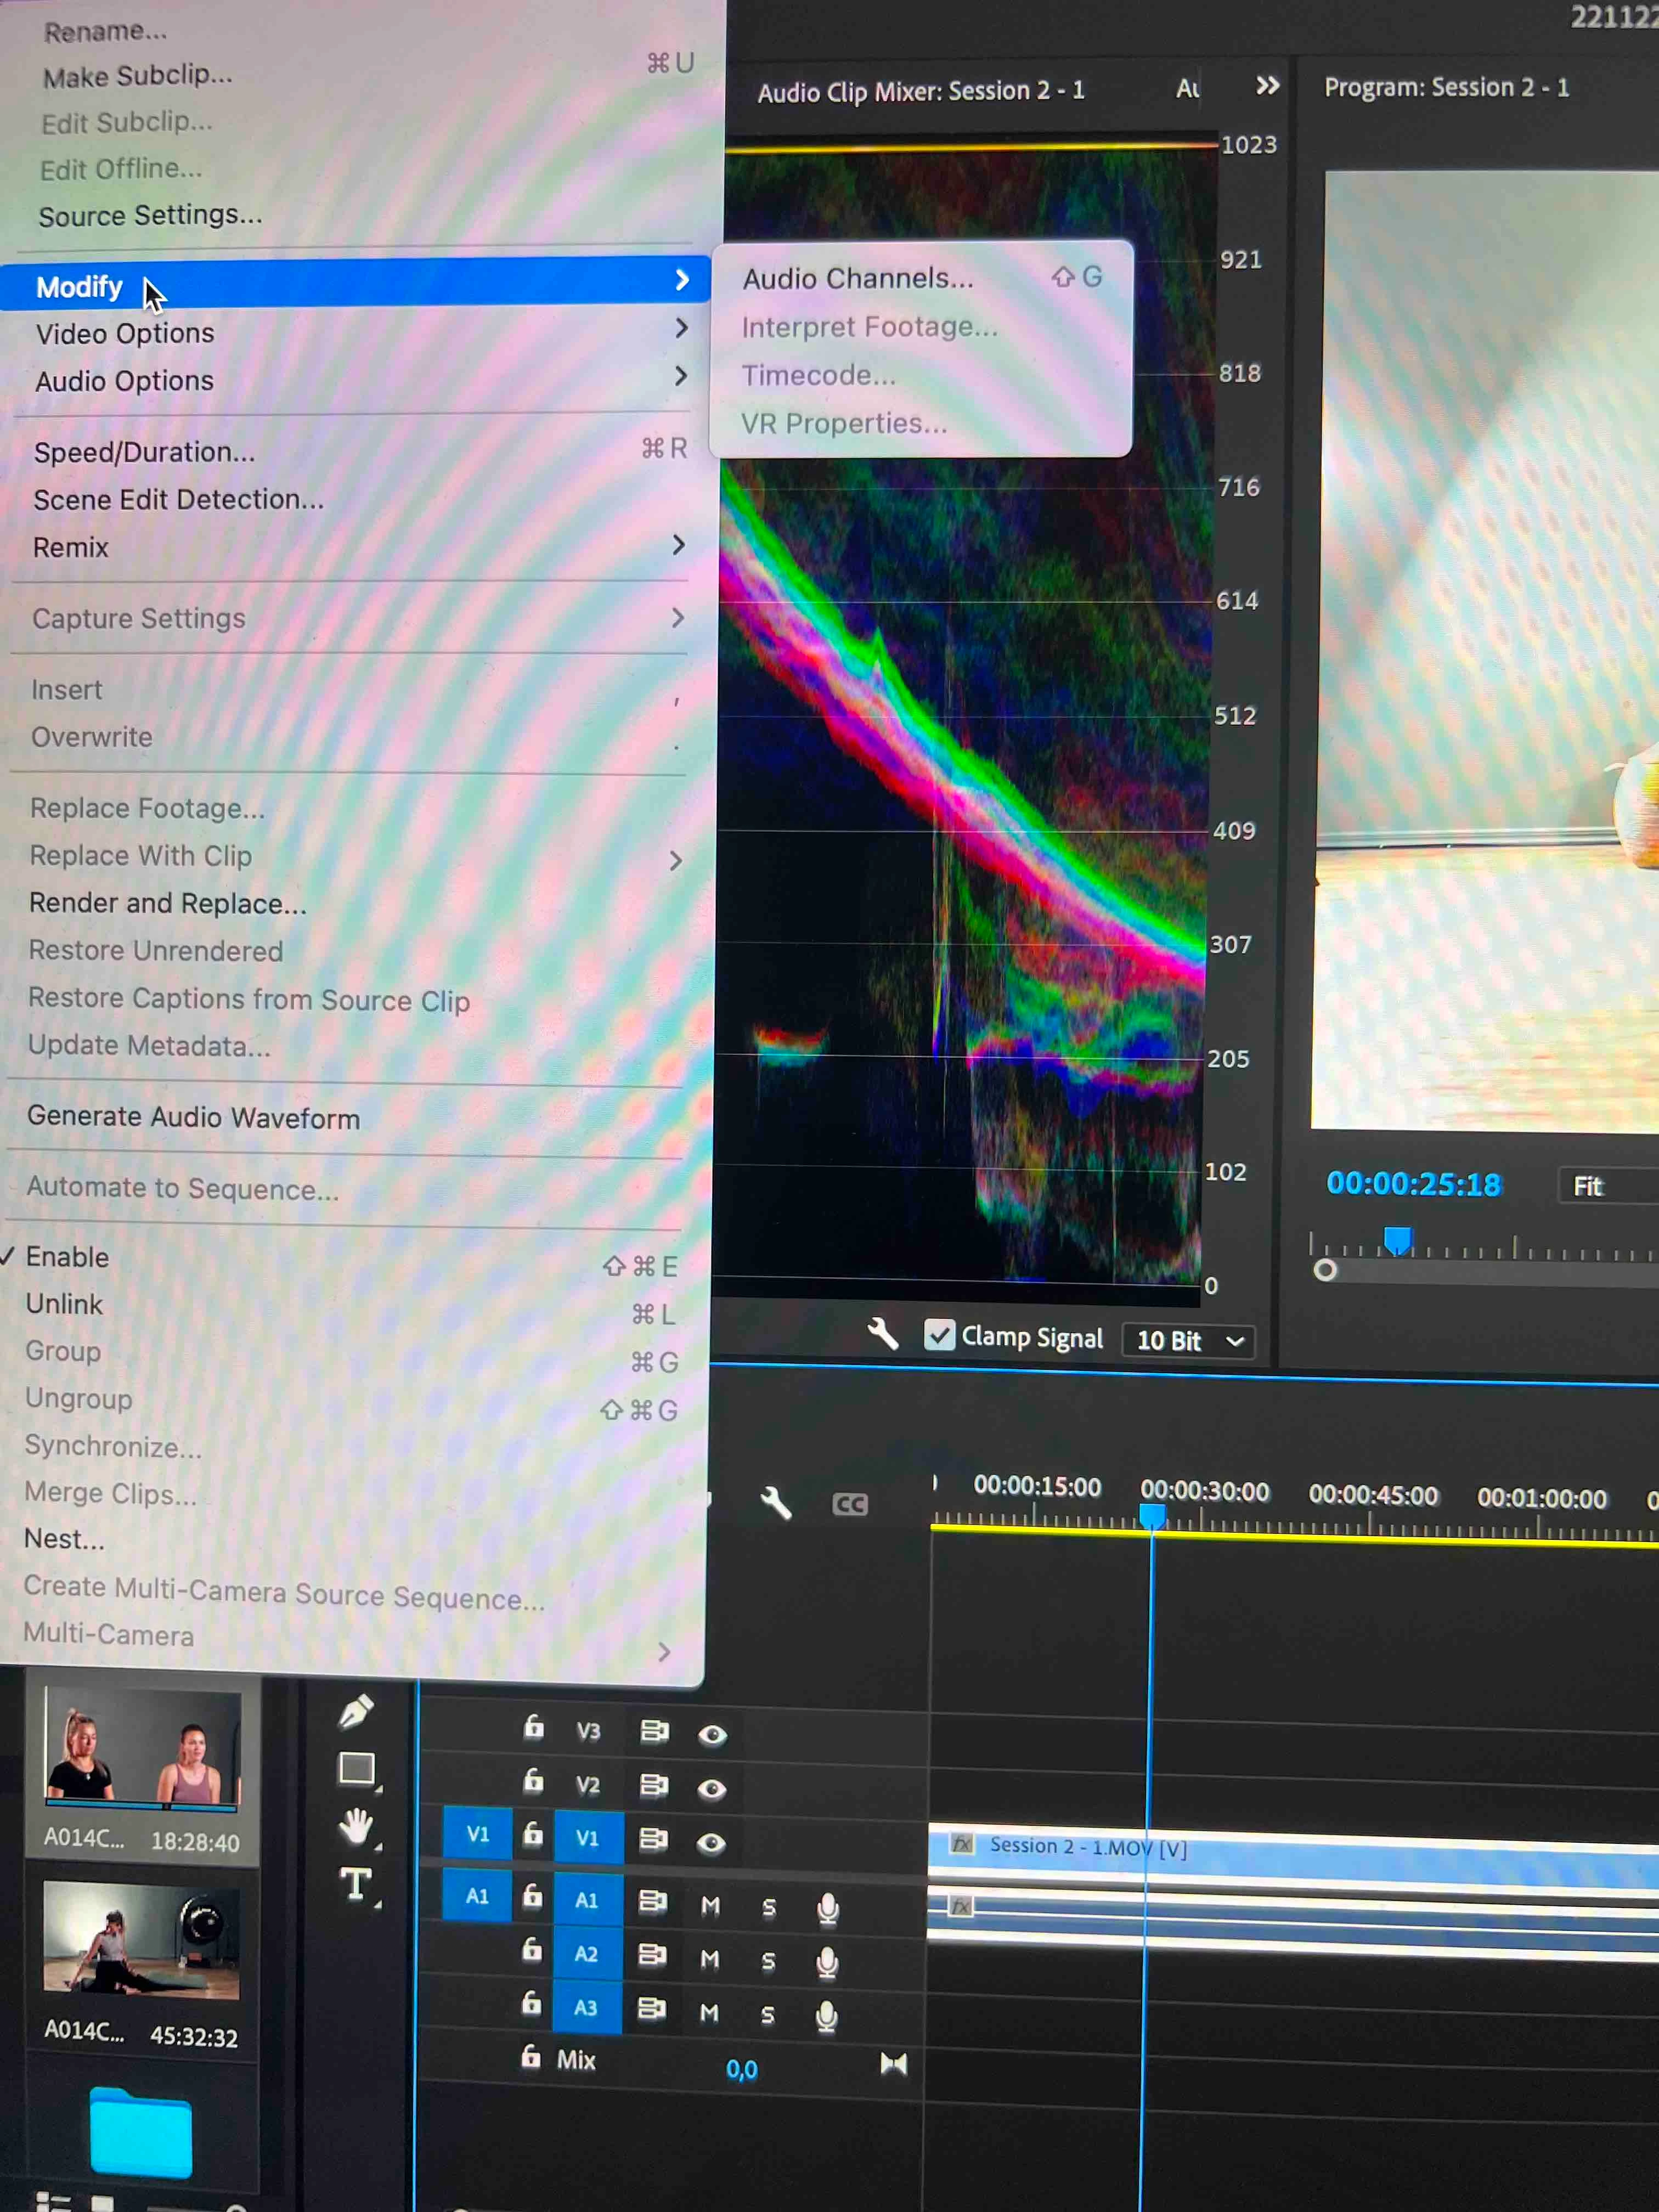
Task: Select Speed/Duration menu entry
Action: click(x=144, y=452)
